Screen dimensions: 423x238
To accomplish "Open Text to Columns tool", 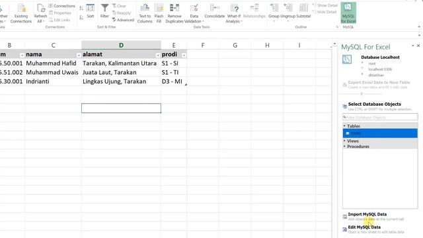I will tap(145, 13).
